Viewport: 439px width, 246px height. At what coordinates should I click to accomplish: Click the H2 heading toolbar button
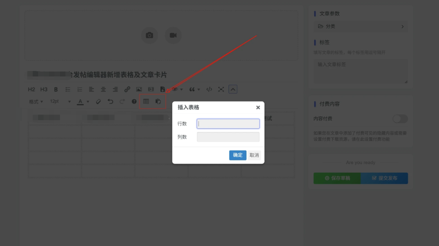31,89
